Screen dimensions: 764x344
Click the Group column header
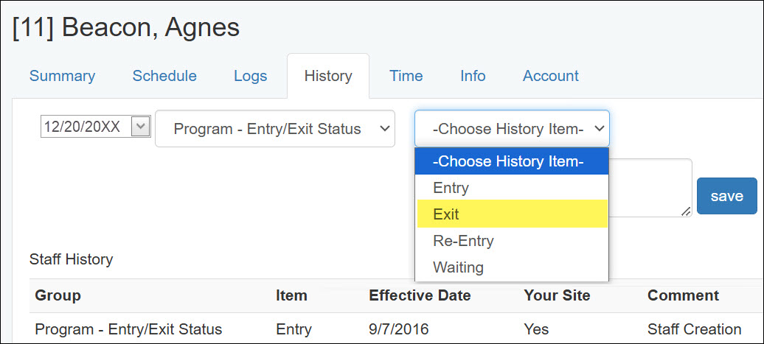(58, 295)
